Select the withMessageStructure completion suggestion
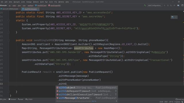Viewport: 184px width, 103px height. [x=87, y=98]
